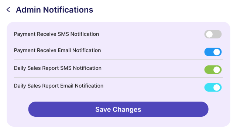Tap the white knob on the blue toggle
The image size is (237, 133).
(x=217, y=52)
